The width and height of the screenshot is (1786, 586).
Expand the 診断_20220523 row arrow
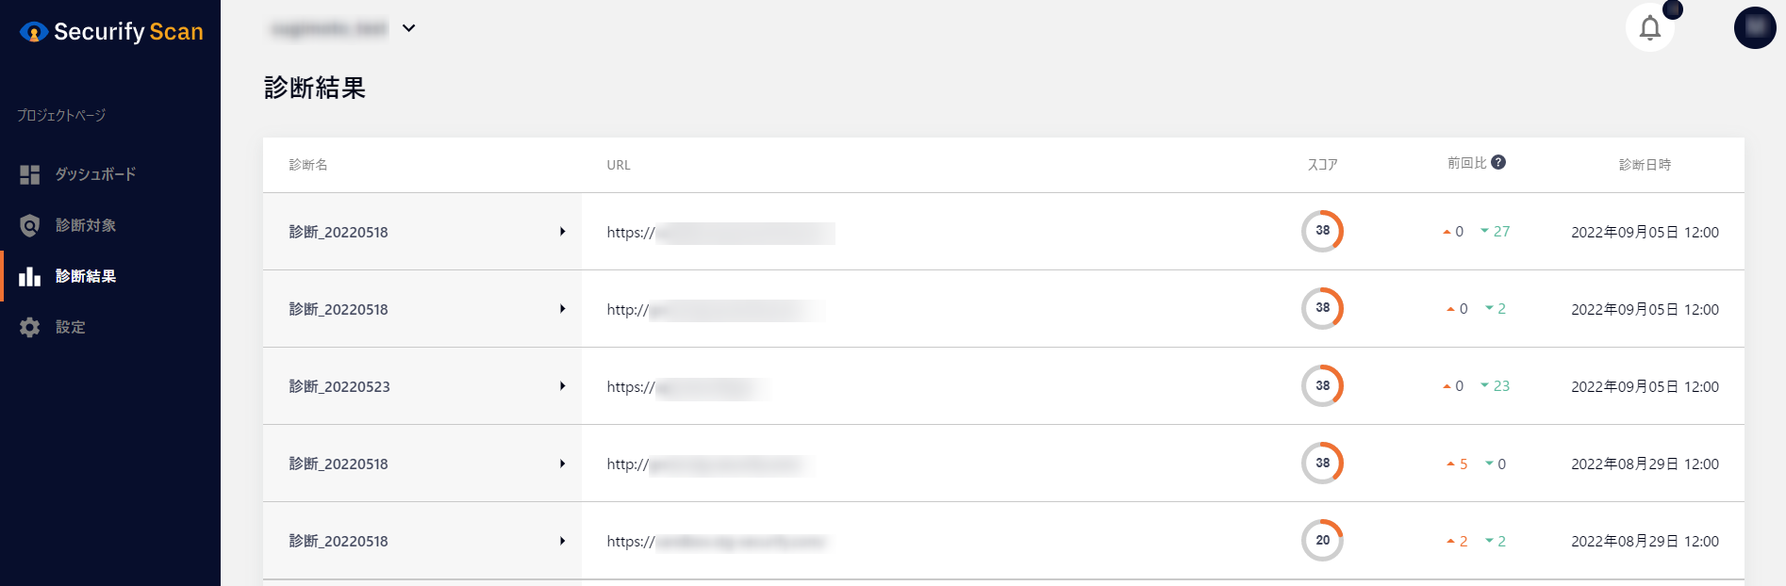[x=562, y=386]
